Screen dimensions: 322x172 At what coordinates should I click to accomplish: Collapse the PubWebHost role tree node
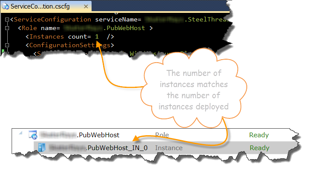(x=21, y=135)
